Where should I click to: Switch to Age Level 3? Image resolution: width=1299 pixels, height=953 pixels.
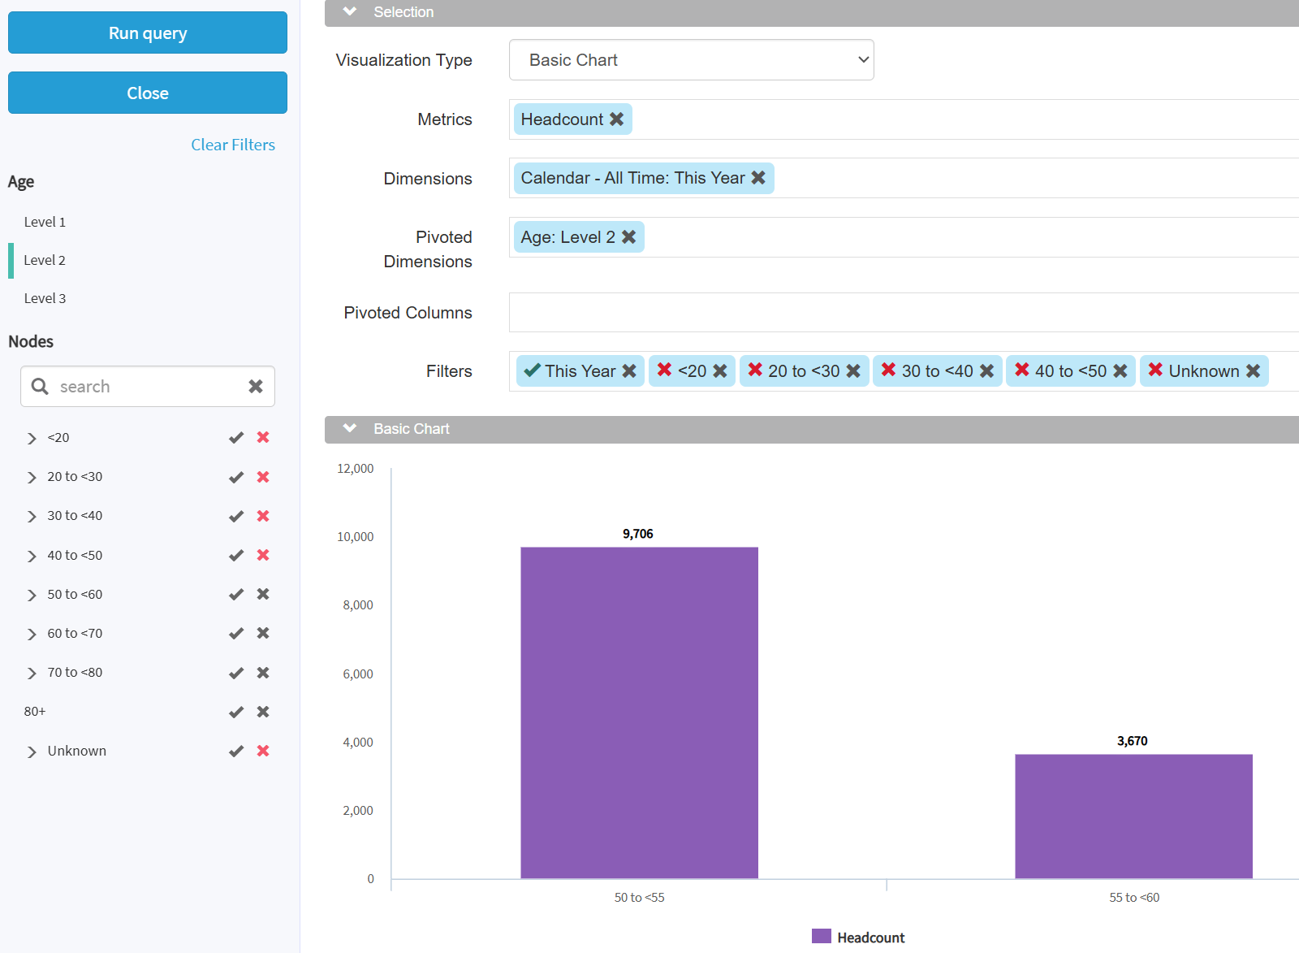point(45,298)
